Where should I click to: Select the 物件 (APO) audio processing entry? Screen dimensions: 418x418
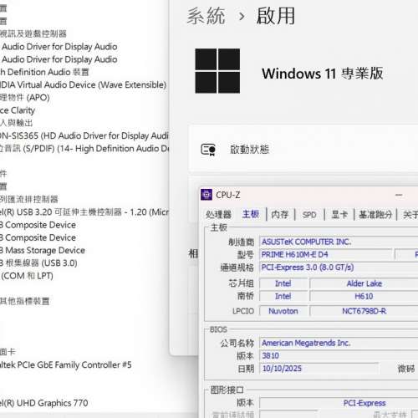coord(24,98)
